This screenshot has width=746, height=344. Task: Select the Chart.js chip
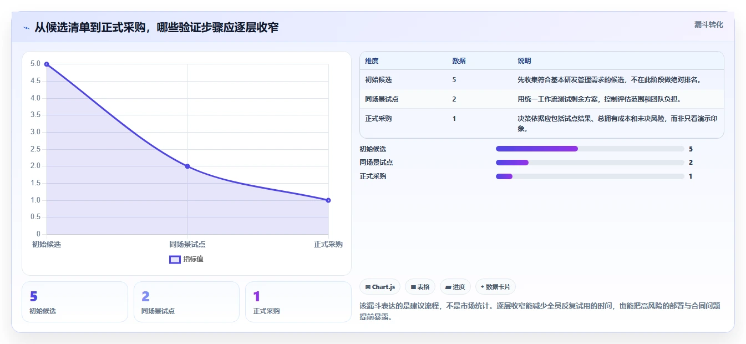pos(380,287)
